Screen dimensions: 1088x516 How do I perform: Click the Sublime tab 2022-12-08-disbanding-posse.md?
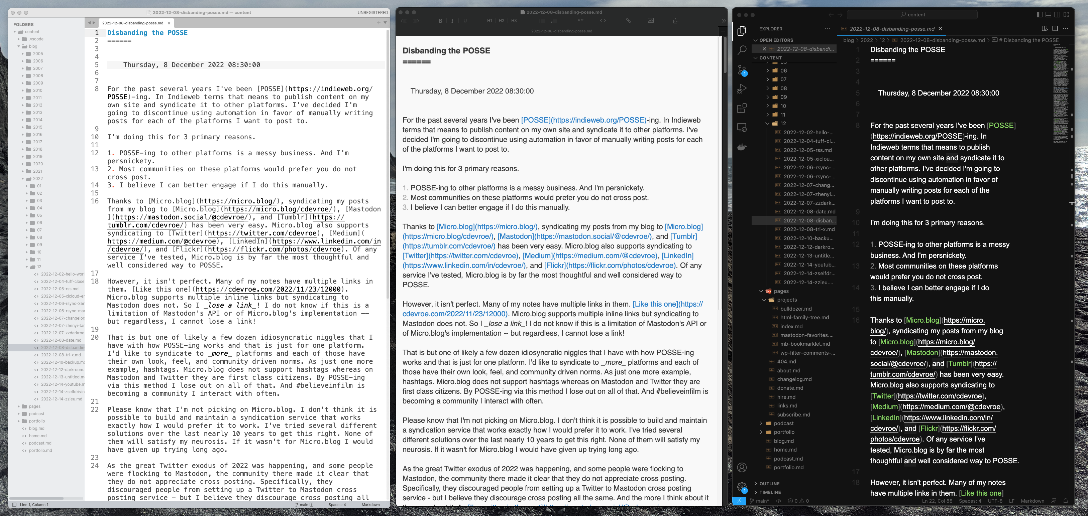point(133,23)
